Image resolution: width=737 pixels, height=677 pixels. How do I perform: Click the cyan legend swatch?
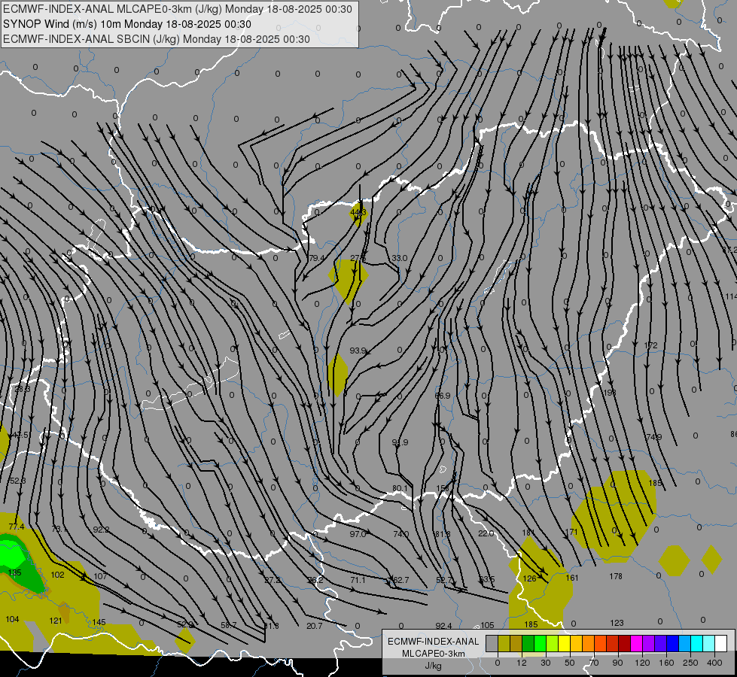pos(697,643)
